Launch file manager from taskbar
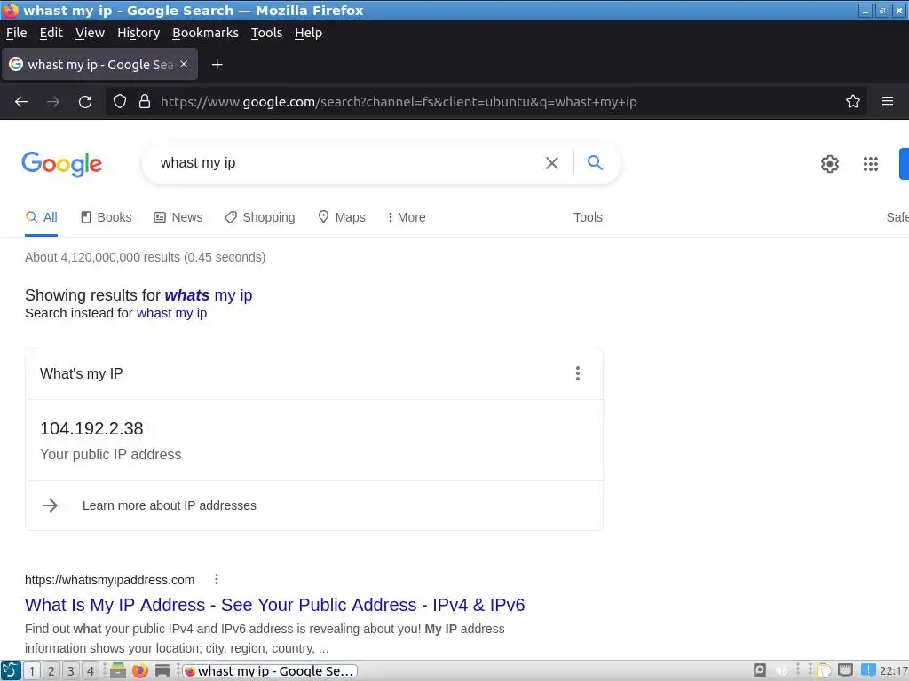The width and height of the screenshot is (909, 681). (118, 671)
